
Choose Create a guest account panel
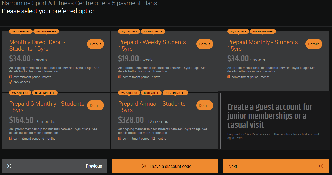pyautogui.click(x=274, y=120)
